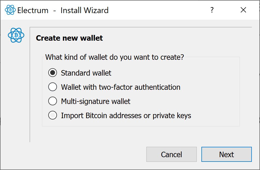The height and width of the screenshot is (170, 260).
Task: Click the word "Electrum" in the window title
Action: [x=33, y=10]
